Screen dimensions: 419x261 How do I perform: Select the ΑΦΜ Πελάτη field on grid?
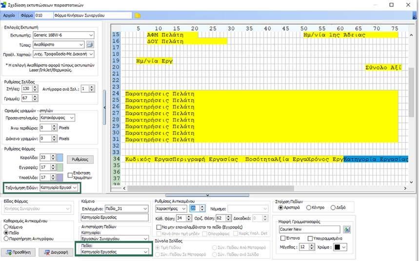tap(172, 35)
